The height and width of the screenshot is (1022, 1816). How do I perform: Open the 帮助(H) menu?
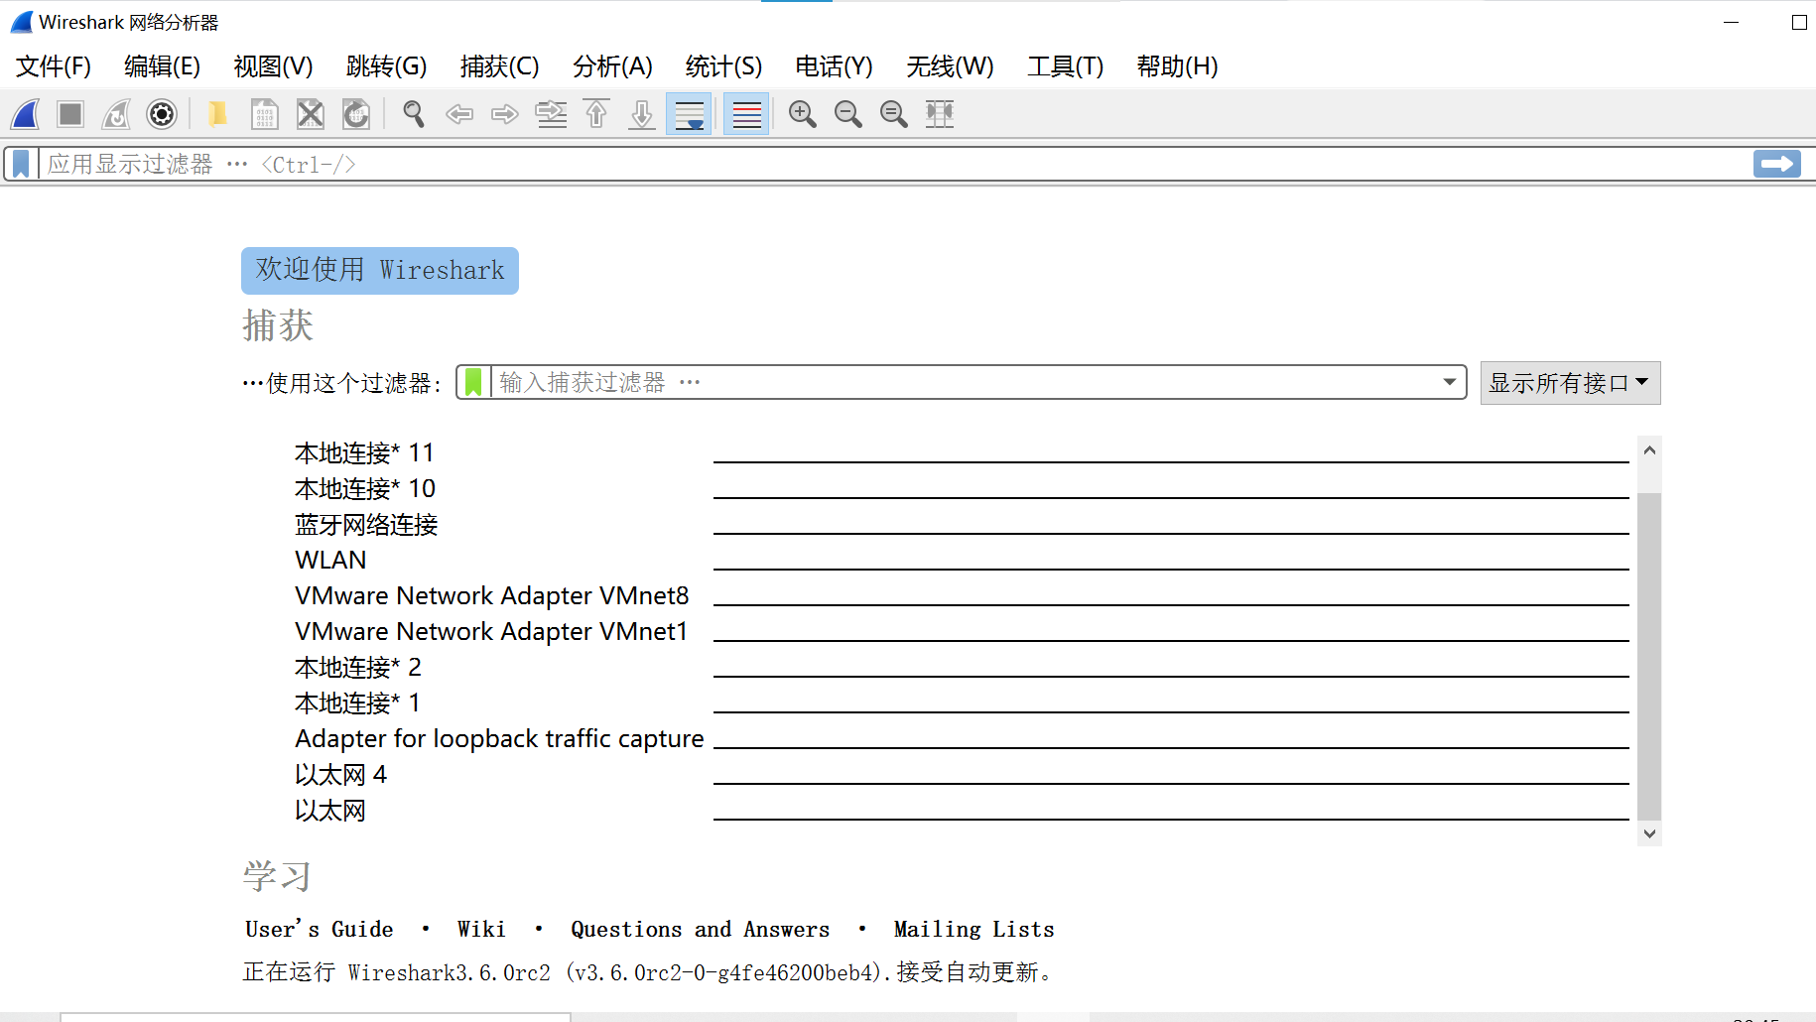click(x=1177, y=66)
